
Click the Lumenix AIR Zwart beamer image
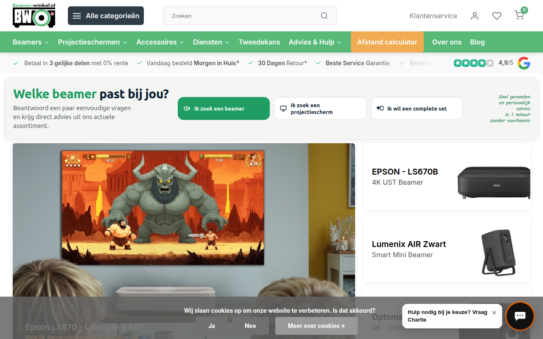coord(499,253)
